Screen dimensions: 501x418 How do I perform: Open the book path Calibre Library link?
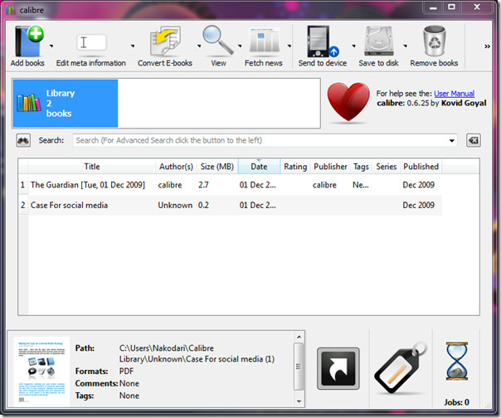point(197,353)
